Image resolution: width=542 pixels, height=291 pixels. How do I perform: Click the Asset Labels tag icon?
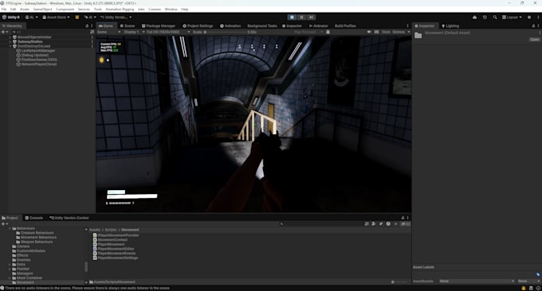pyautogui.click(x=538, y=275)
